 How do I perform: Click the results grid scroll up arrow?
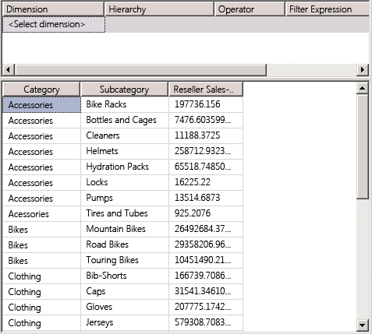click(x=363, y=89)
